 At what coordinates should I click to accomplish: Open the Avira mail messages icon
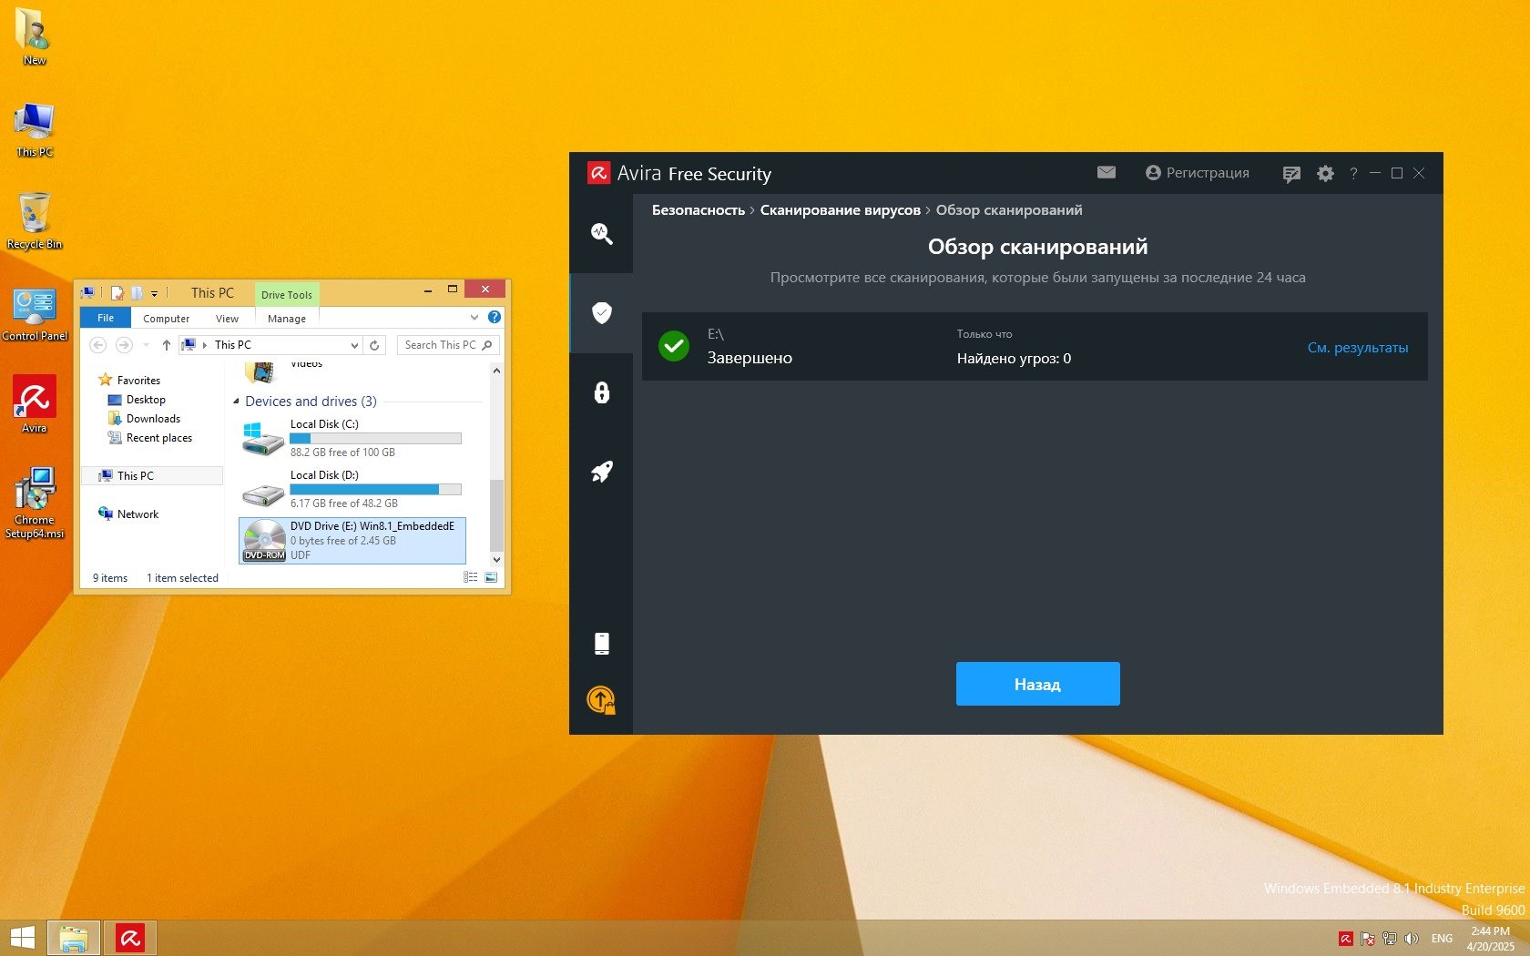(x=1106, y=172)
